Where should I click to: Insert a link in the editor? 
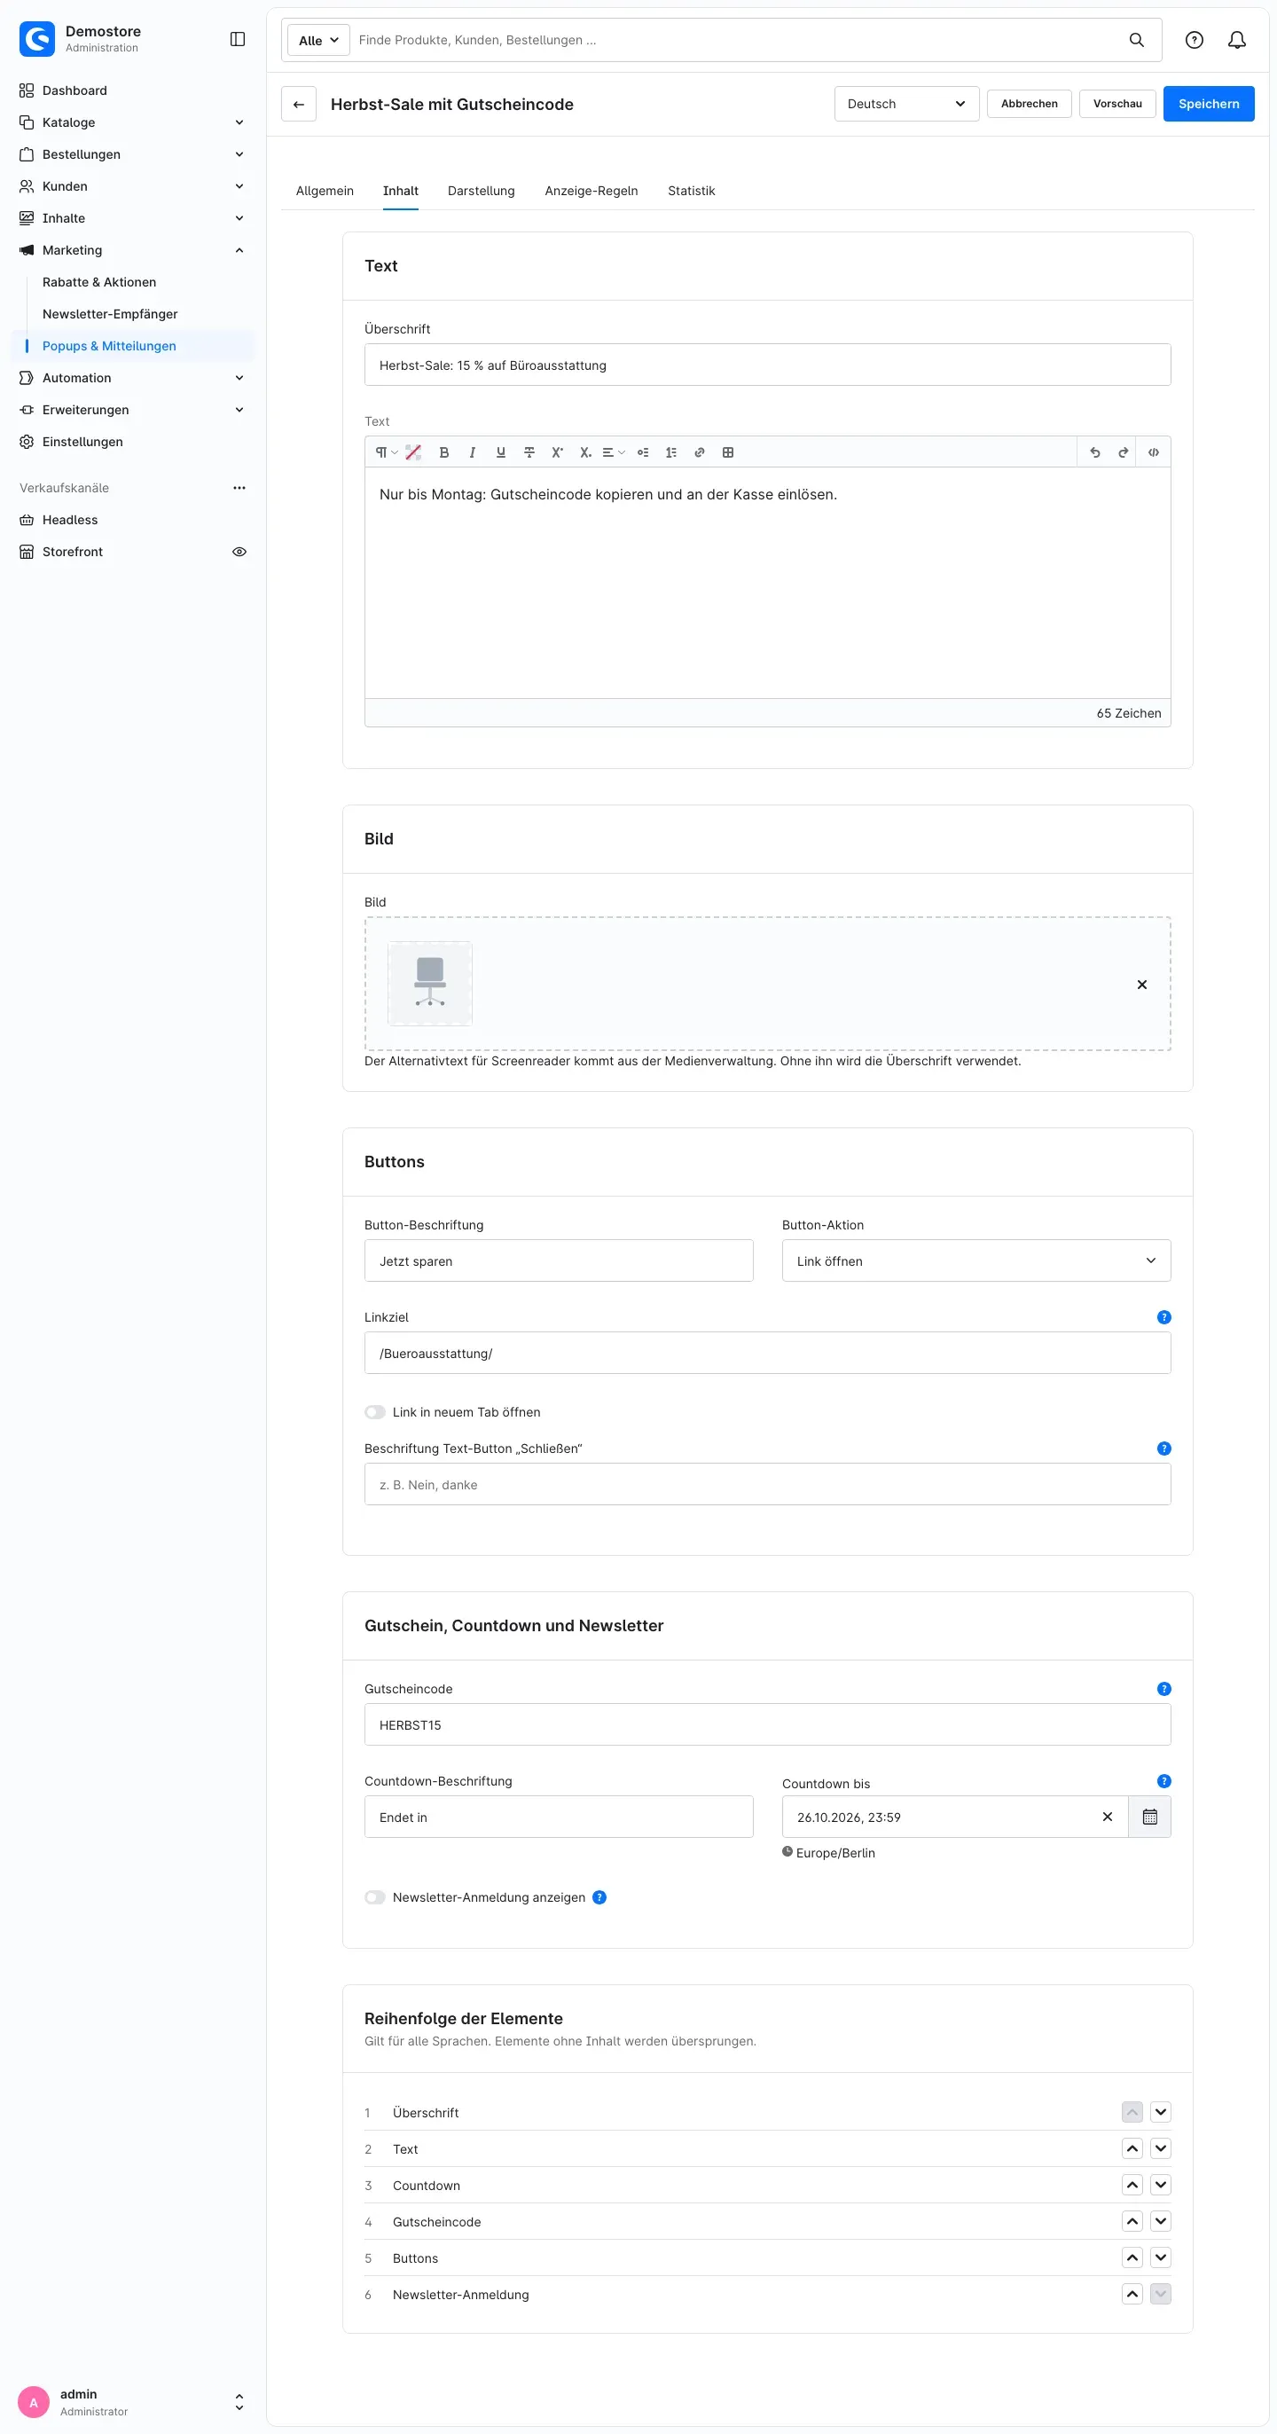point(700,452)
